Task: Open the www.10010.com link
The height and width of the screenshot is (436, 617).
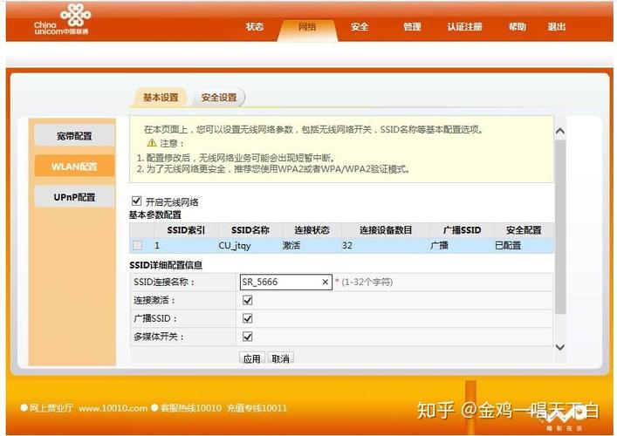Action: [x=113, y=408]
